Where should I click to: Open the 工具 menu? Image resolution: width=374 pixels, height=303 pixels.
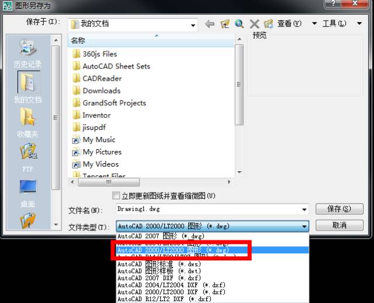click(334, 24)
